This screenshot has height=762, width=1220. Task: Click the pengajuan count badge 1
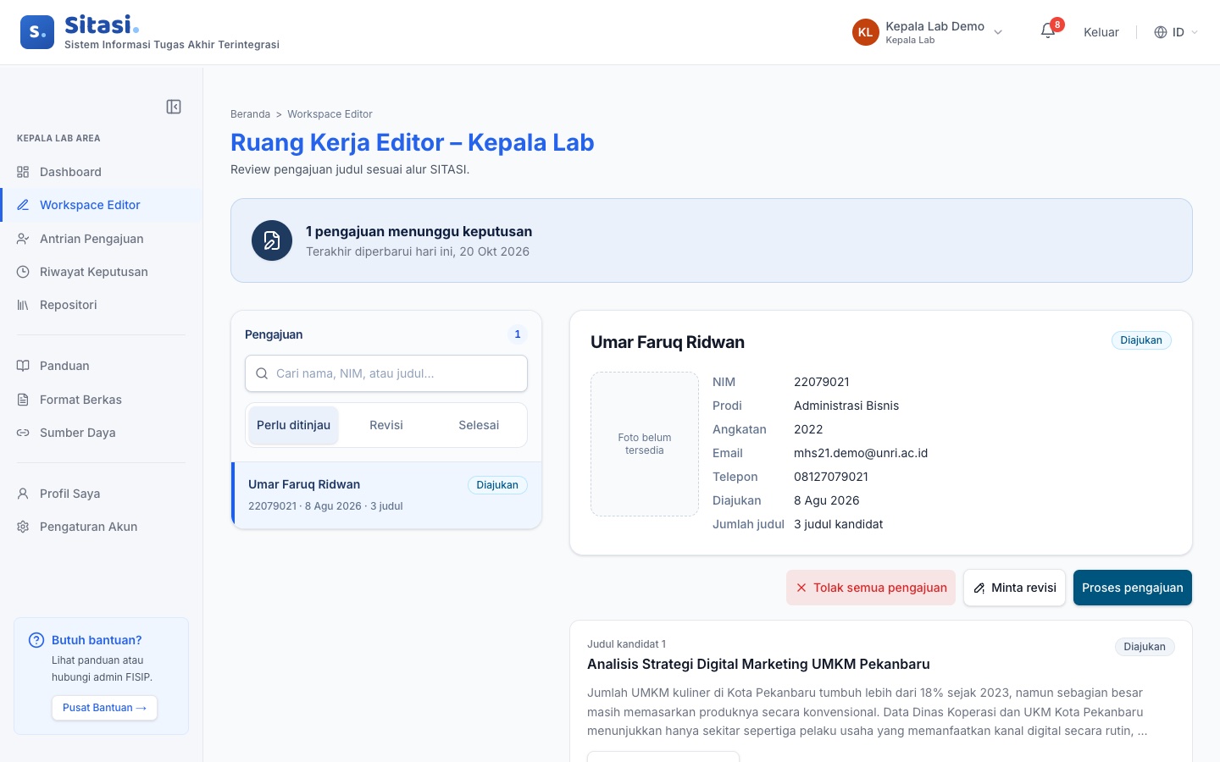coord(518,334)
